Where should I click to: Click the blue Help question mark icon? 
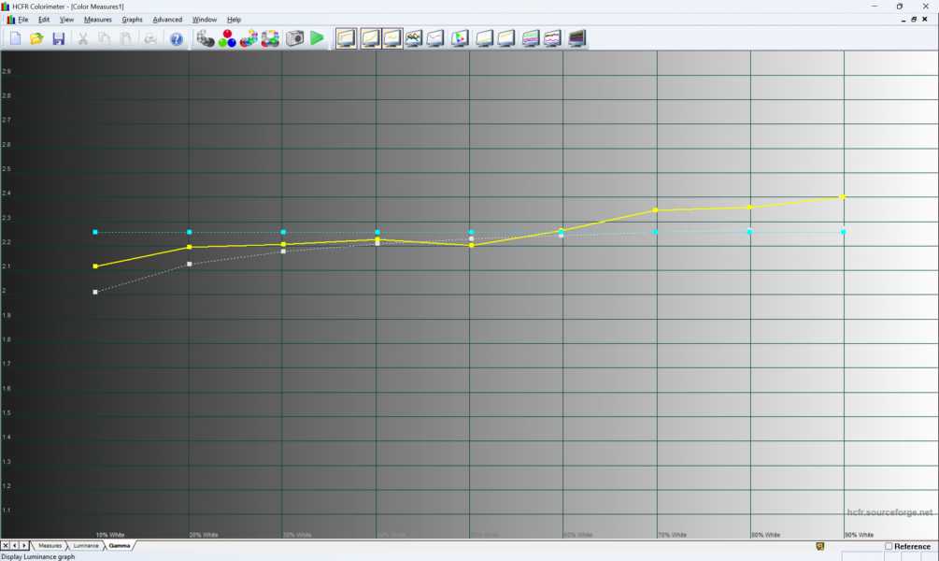[176, 38]
